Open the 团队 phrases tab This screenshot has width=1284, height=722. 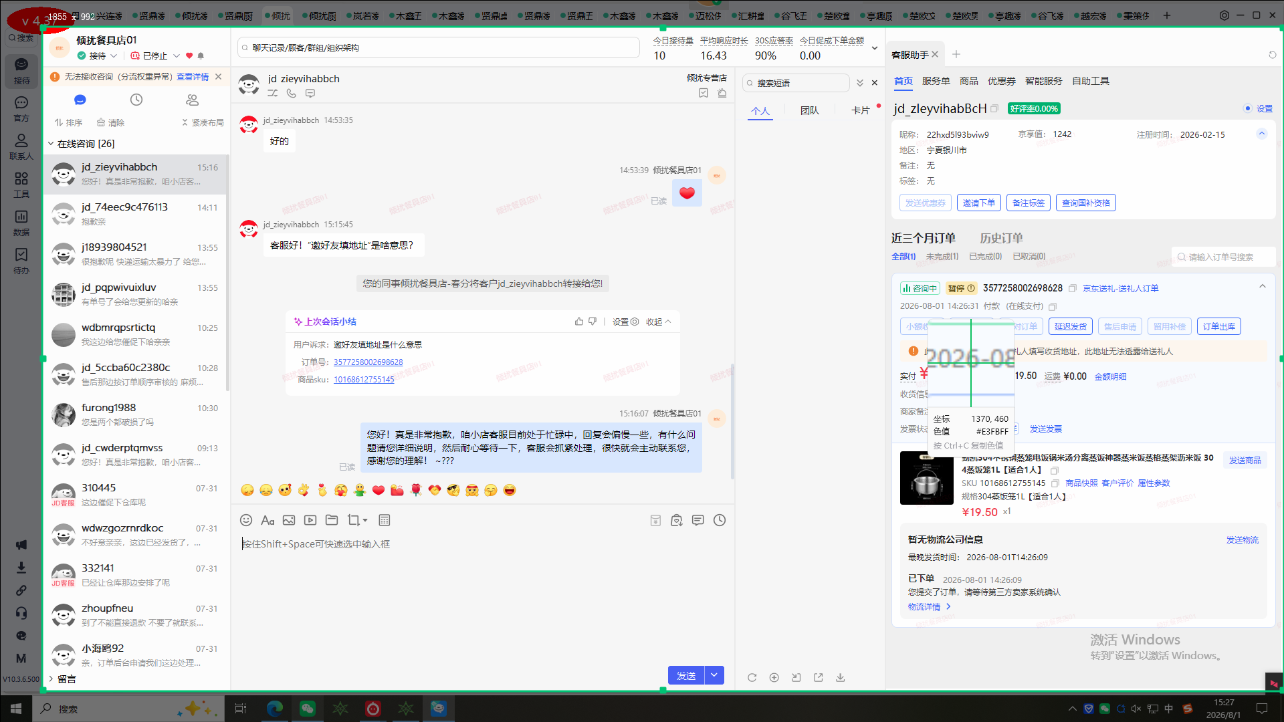(810, 110)
